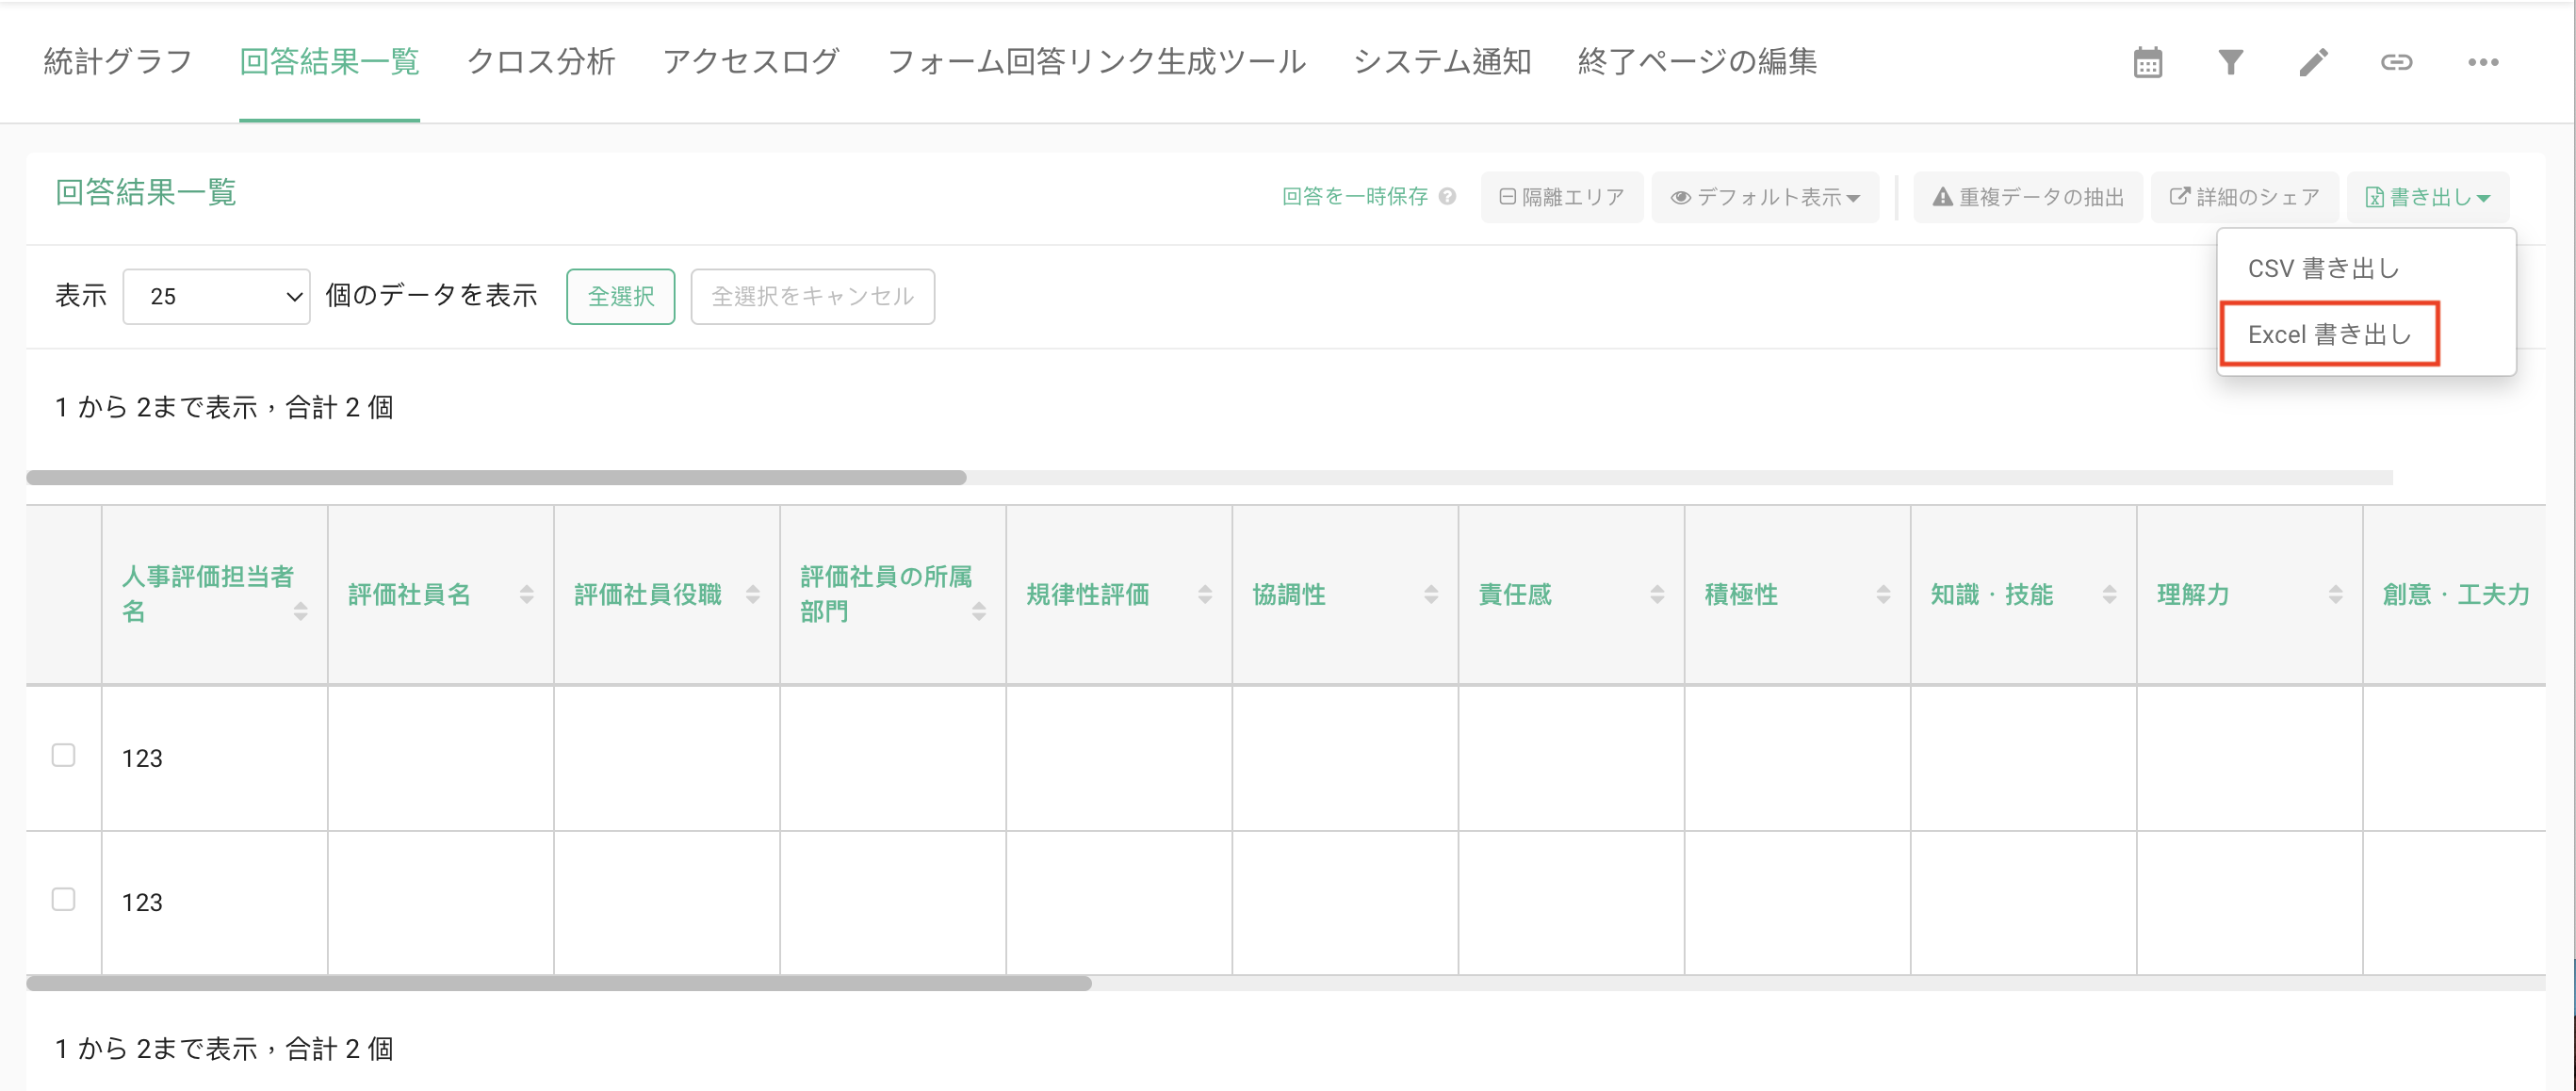Check the first row's checkbox
The height and width of the screenshot is (1091, 2576).
tap(64, 755)
